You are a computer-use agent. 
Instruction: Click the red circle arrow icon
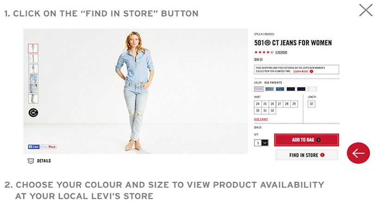358,153
